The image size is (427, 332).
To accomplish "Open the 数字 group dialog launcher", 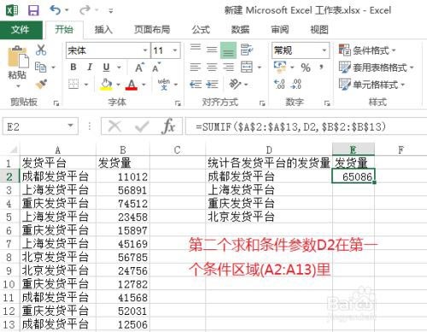I will pos(327,103).
